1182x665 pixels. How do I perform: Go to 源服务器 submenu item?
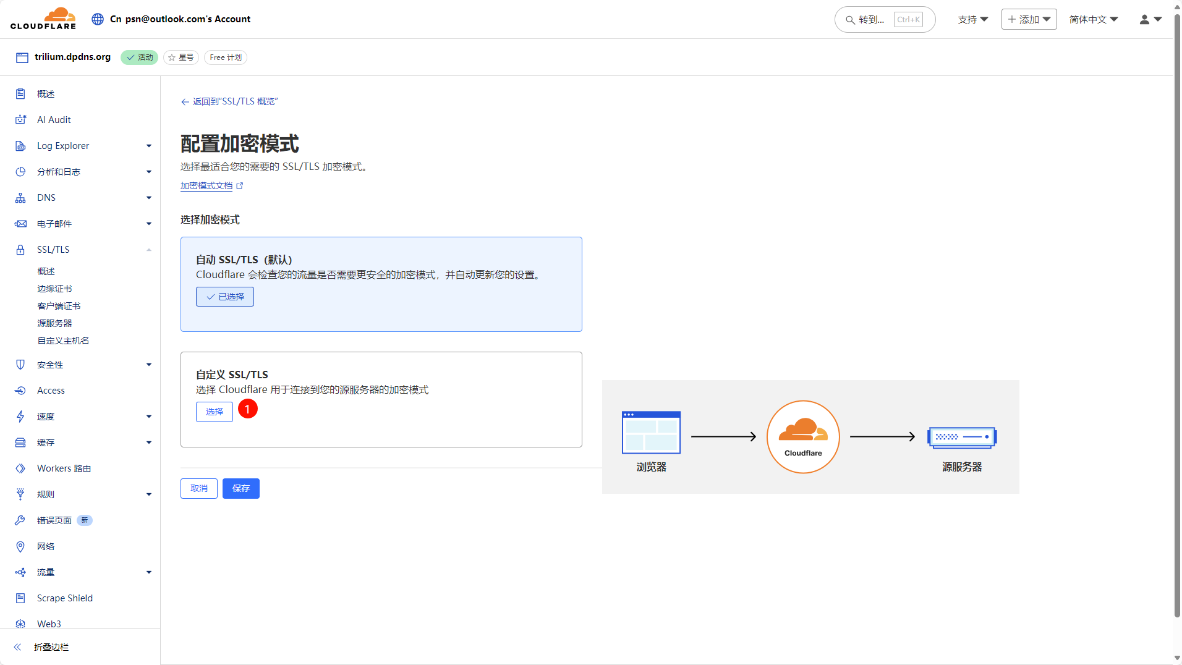point(54,323)
